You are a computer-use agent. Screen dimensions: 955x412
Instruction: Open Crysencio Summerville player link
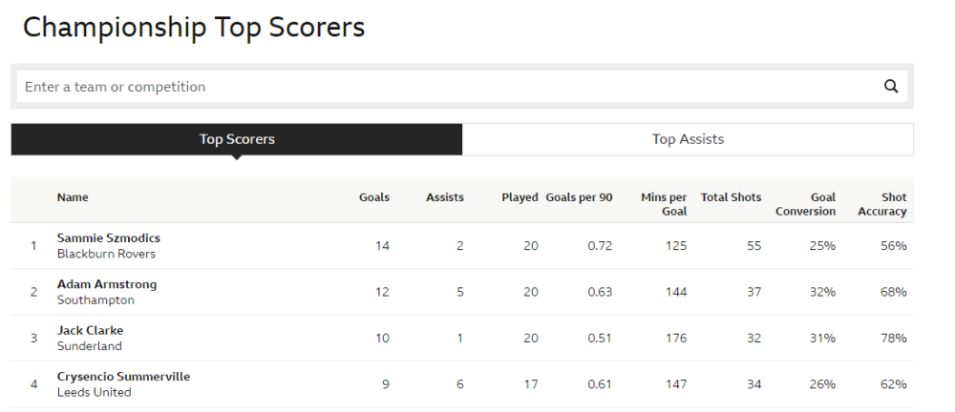pos(124,377)
